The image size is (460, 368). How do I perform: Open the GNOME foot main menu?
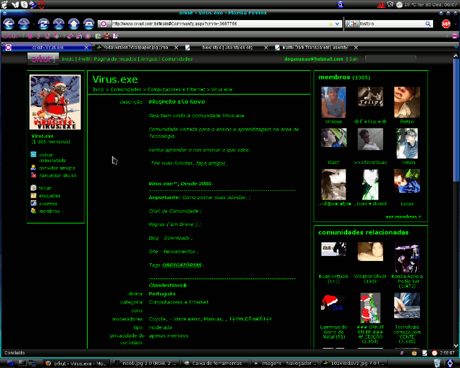click(5, 4)
